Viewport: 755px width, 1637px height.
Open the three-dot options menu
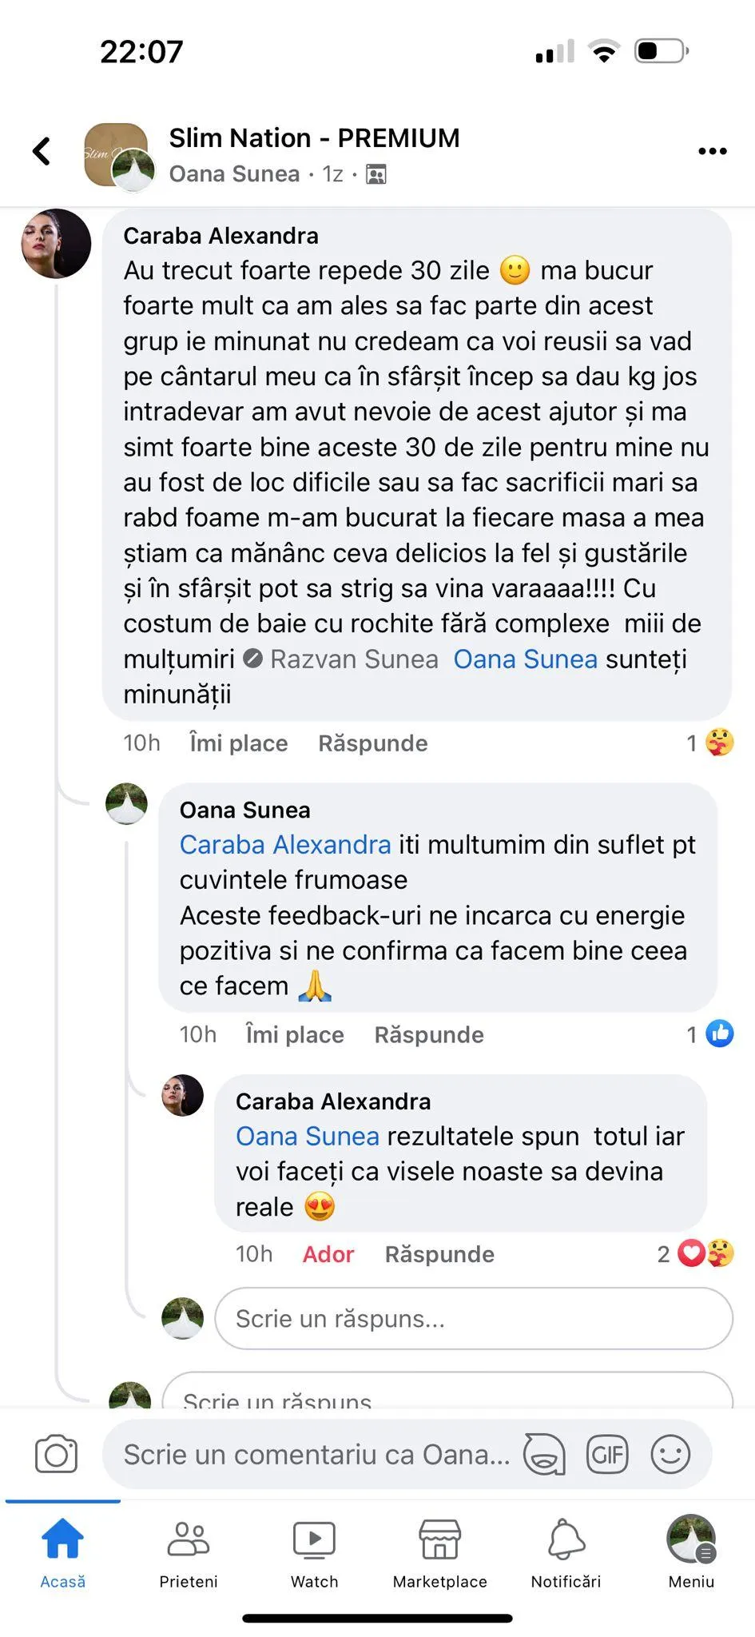coord(712,151)
